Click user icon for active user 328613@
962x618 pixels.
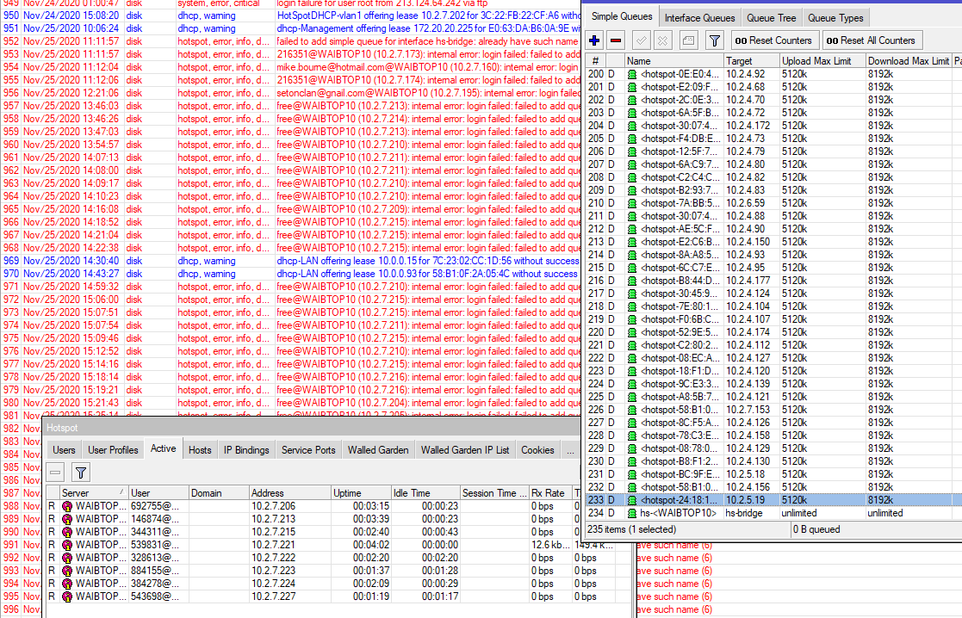[x=67, y=558]
